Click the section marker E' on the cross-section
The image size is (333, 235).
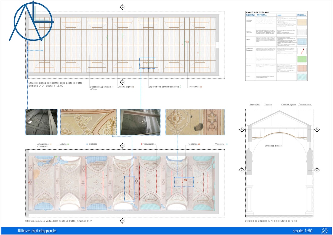317,170
